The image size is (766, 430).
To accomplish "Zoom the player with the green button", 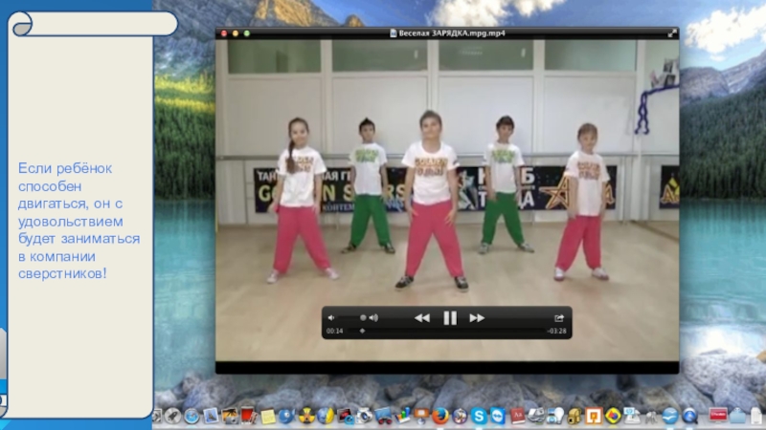I will [247, 33].
